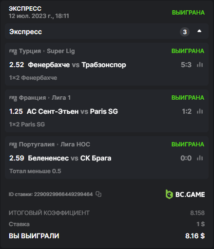
Task: Select the bet ID number text
Action: (x=63, y=194)
